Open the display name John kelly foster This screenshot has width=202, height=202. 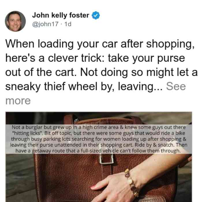pos(61,15)
